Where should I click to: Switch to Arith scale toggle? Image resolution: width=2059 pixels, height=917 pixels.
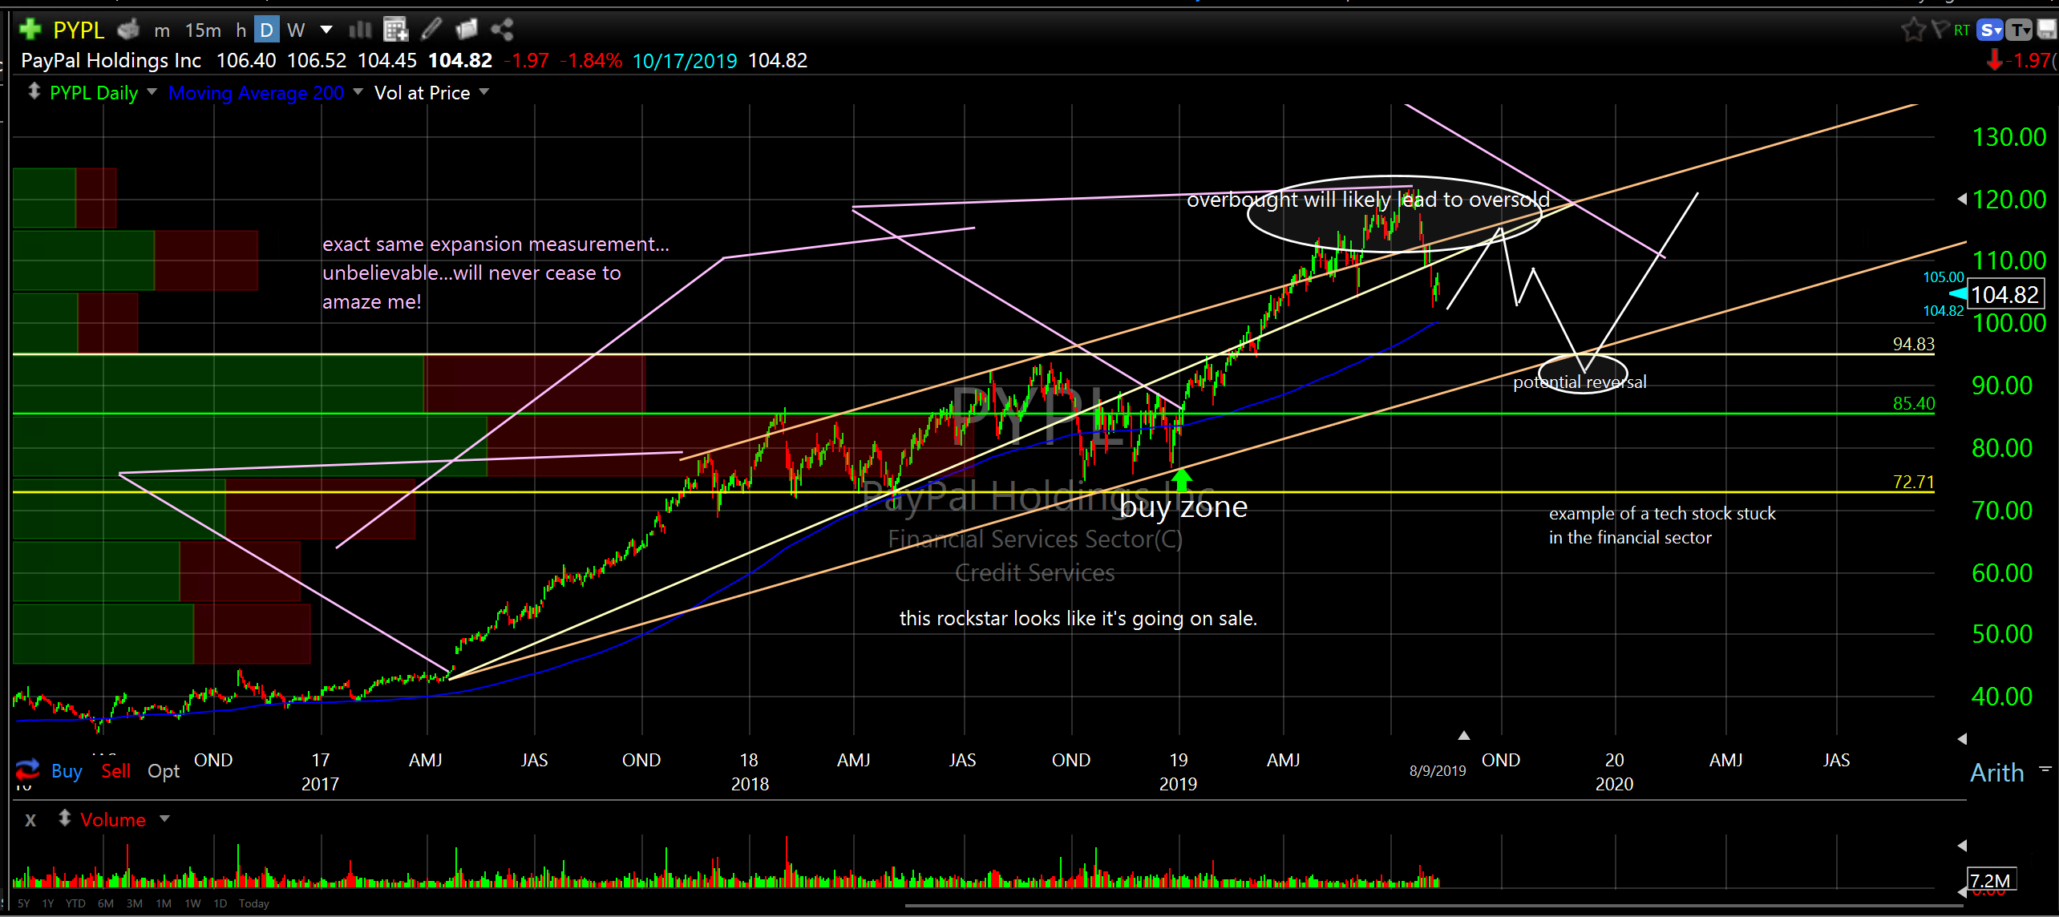point(1997,773)
